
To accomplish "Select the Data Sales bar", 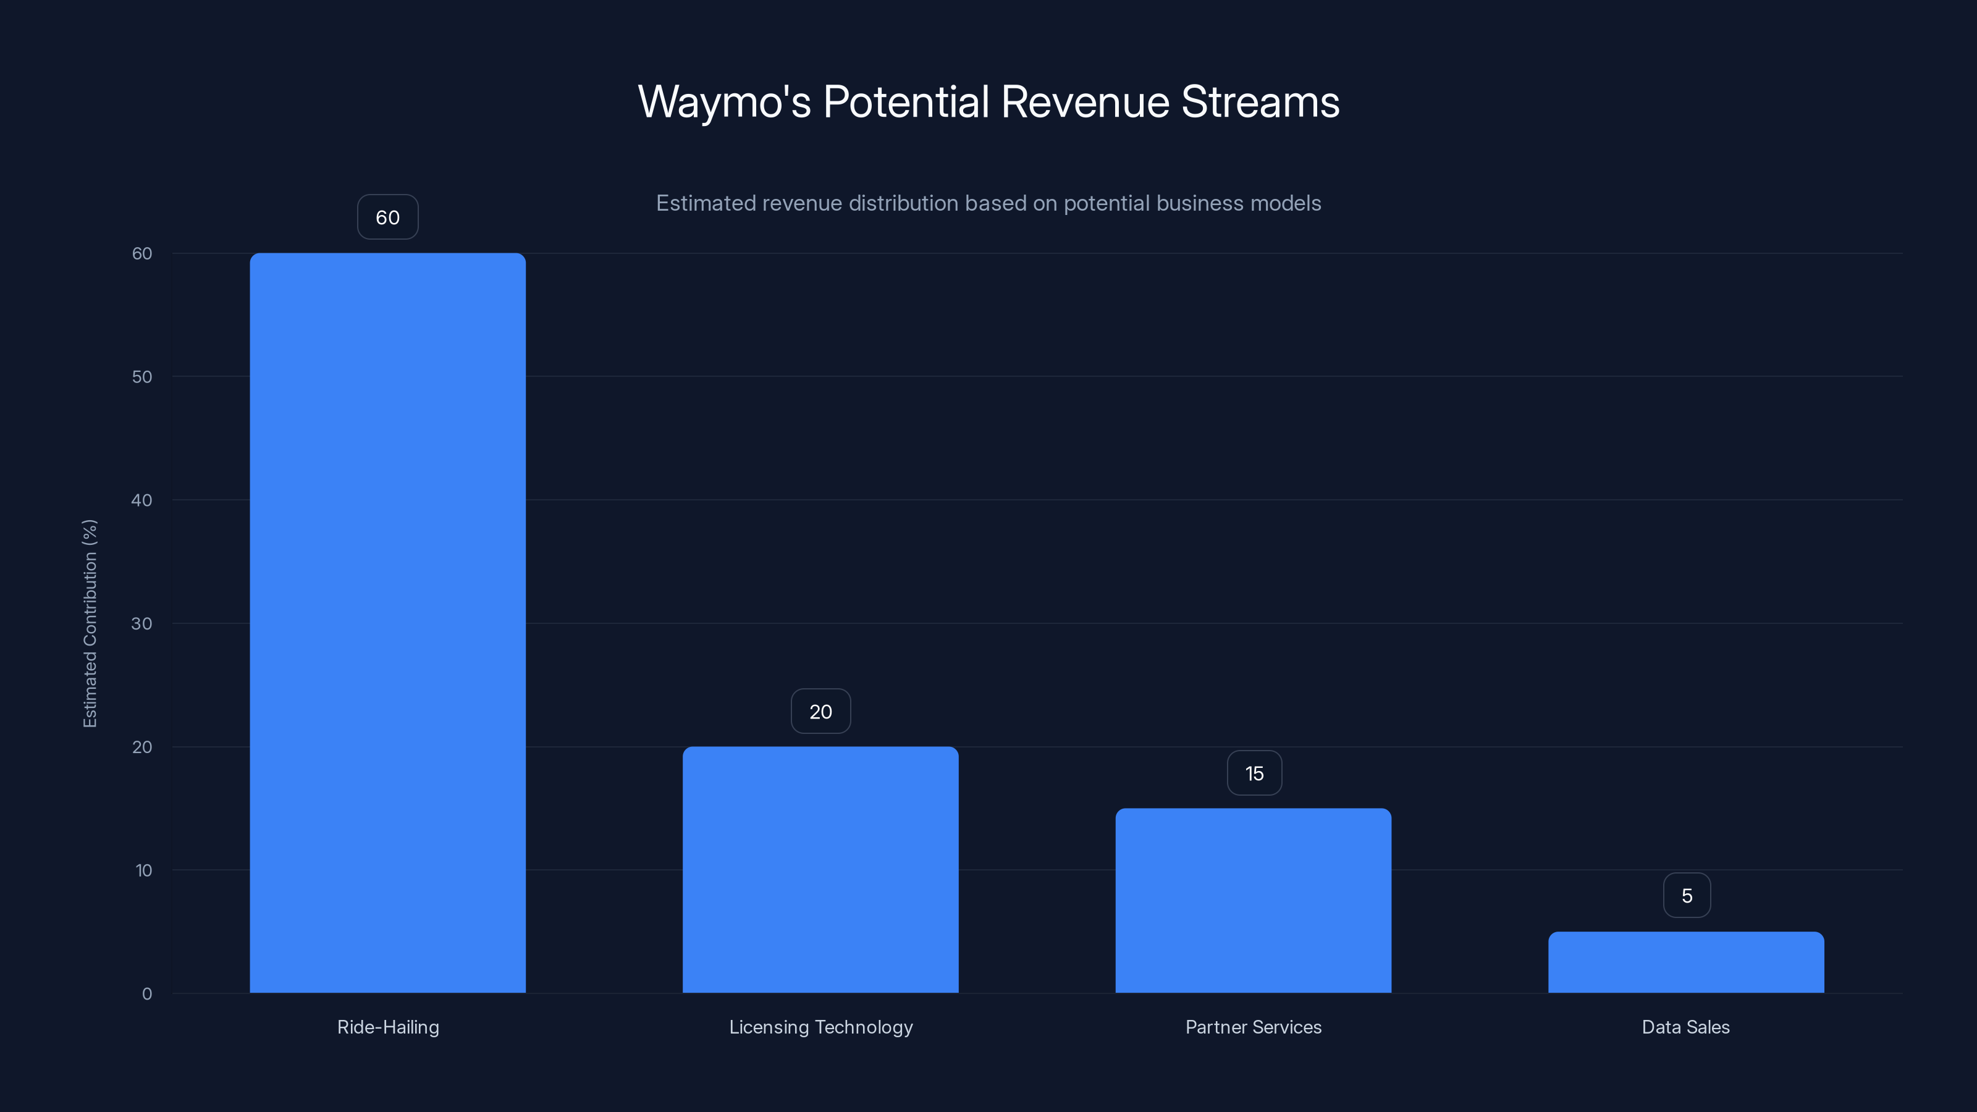I will (1685, 962).
